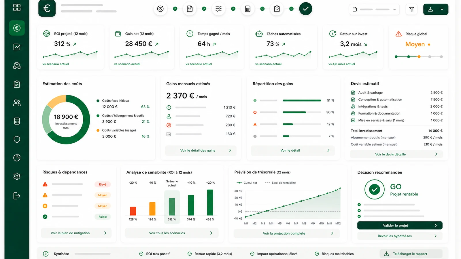This screenshot has width=461, height=259.
Task: Click Voir le détail in Répartition des gains
Action: tap(293, 151)
